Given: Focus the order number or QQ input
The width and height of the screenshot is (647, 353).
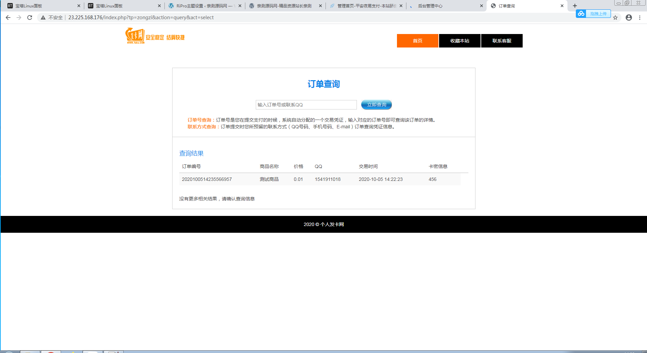Looking at the screenshot, I should point(306,105).
